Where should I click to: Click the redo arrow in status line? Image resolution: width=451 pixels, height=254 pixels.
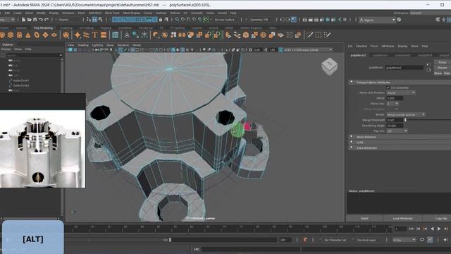coord(47,20)
